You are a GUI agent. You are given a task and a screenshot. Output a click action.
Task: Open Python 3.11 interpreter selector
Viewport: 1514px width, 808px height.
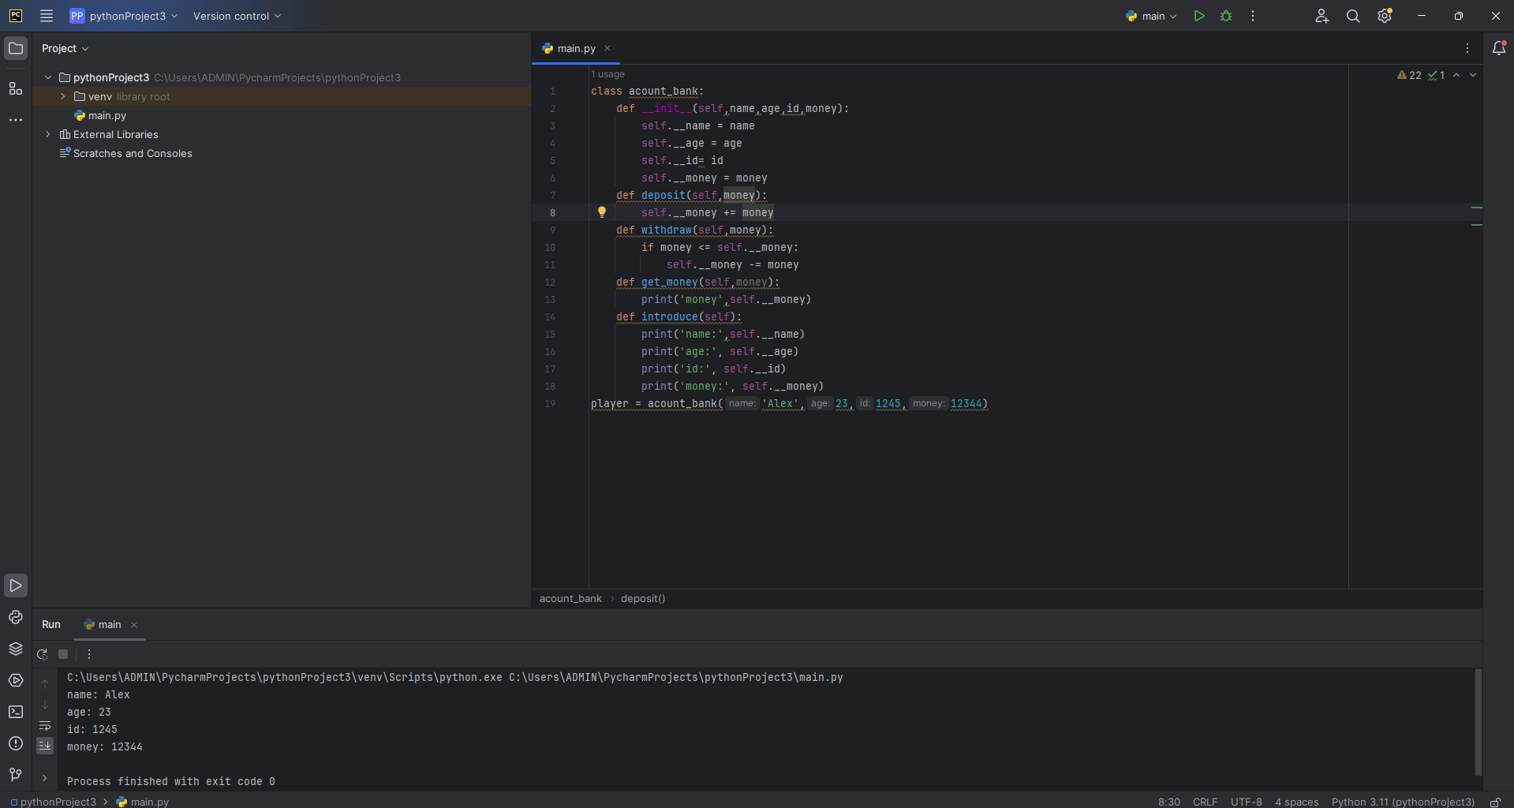[1403, 802]
